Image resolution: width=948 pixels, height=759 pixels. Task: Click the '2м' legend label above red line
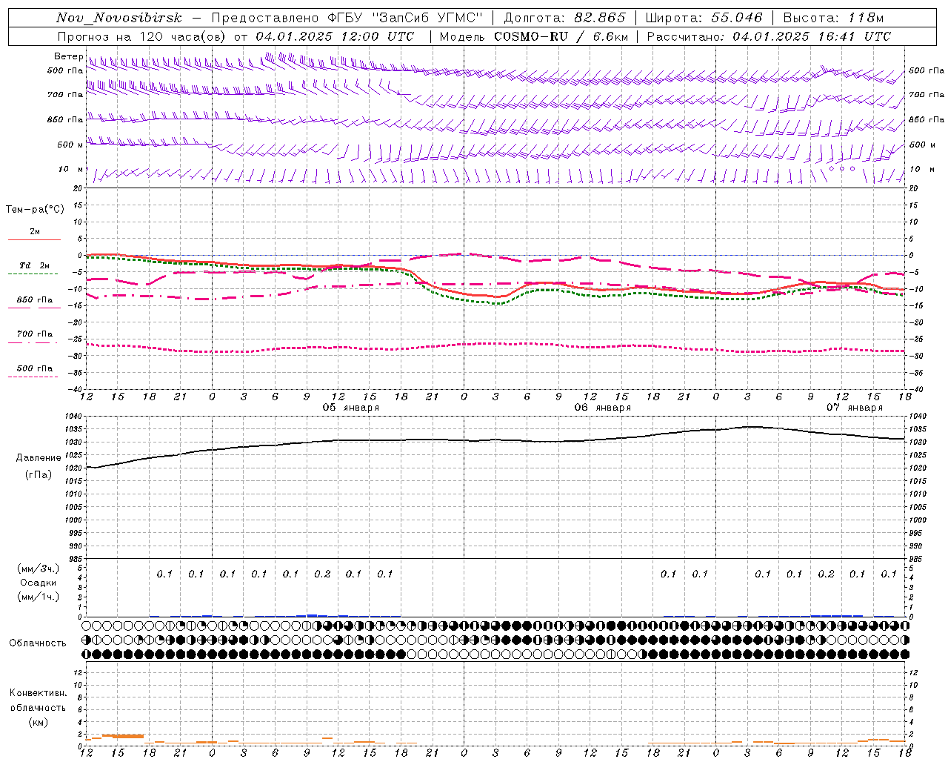pyautogui.click(x=35, y=231)
